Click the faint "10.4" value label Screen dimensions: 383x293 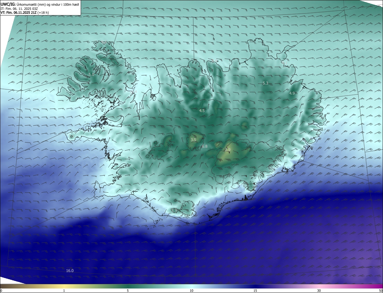[x=134, y=92]
